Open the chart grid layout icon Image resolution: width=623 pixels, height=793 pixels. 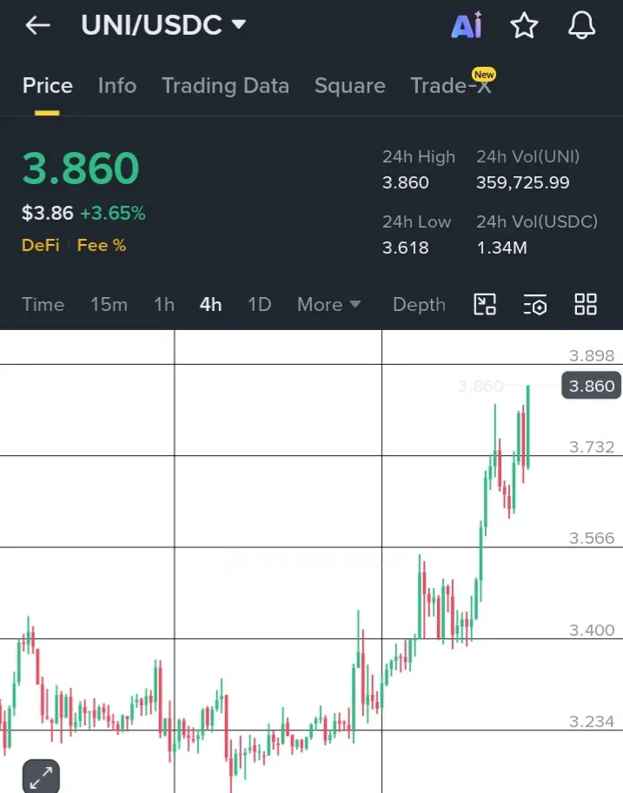coord(586,305)
